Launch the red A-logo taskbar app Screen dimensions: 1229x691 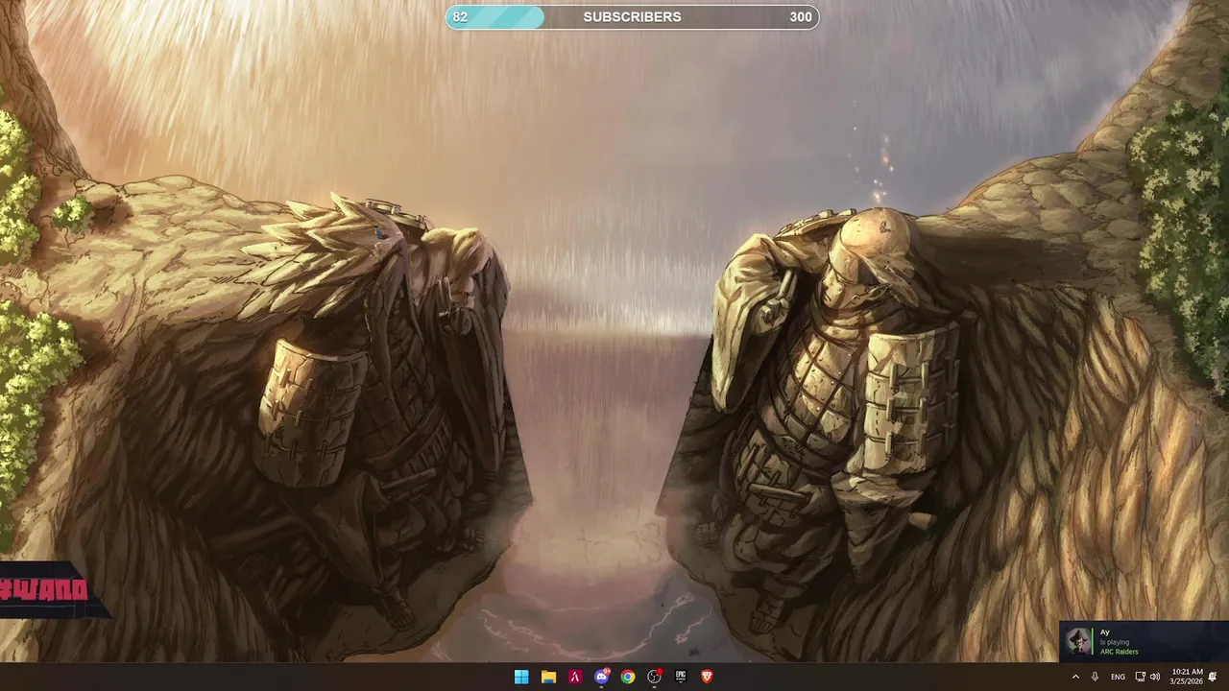(x=575, y=677)
